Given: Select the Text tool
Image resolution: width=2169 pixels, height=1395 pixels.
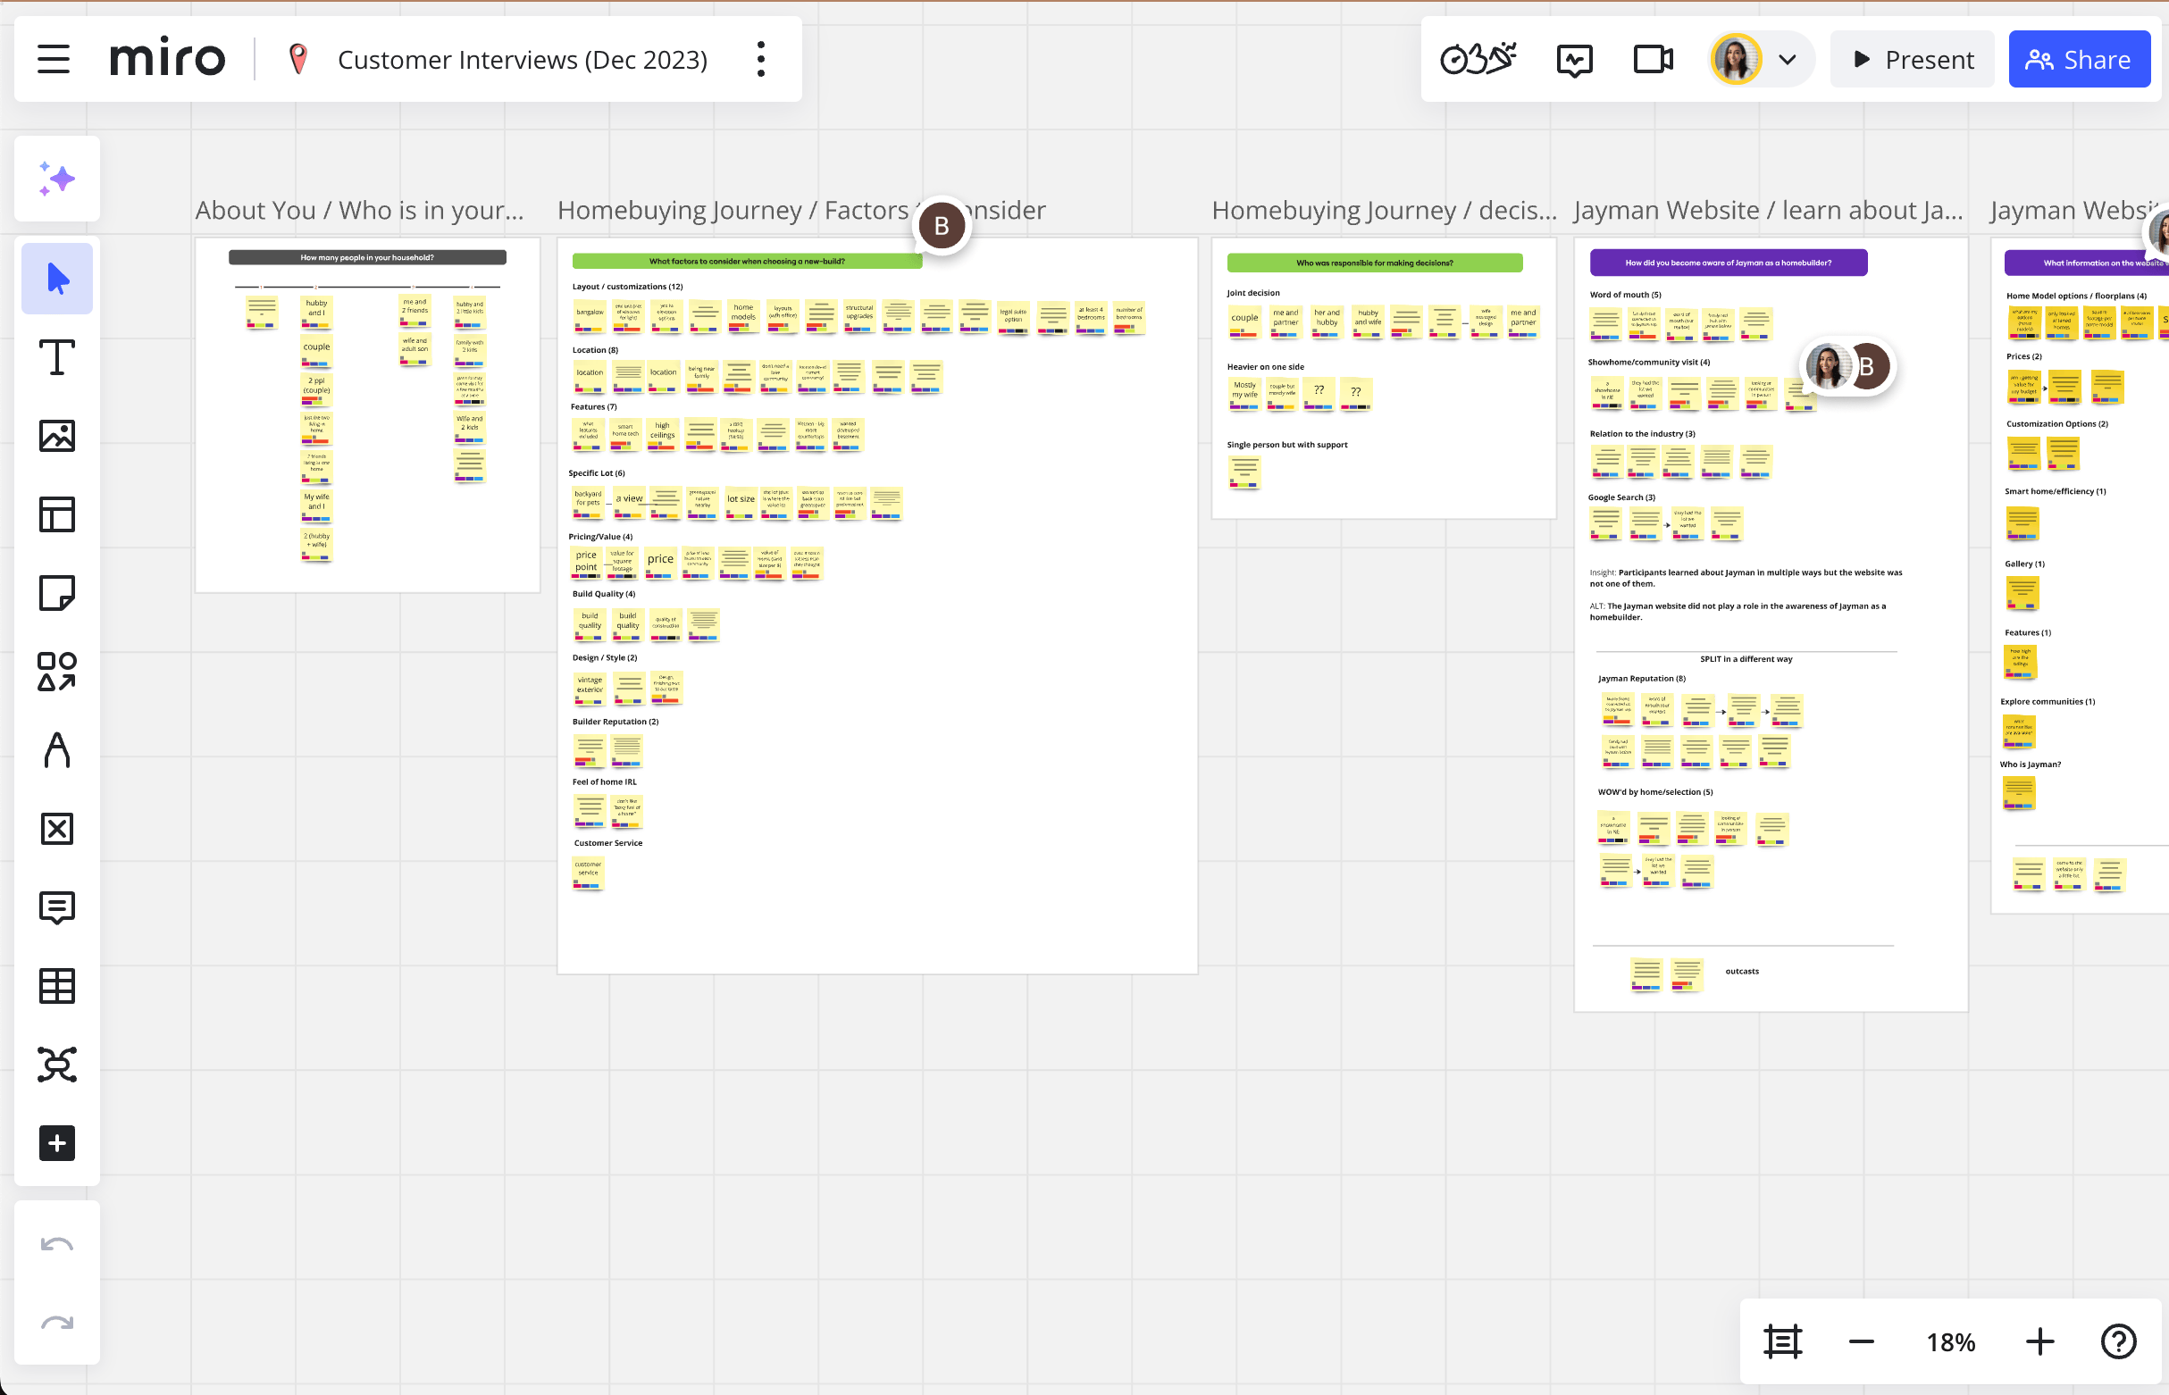Looking at the screenshot, I should pos(57,357).
